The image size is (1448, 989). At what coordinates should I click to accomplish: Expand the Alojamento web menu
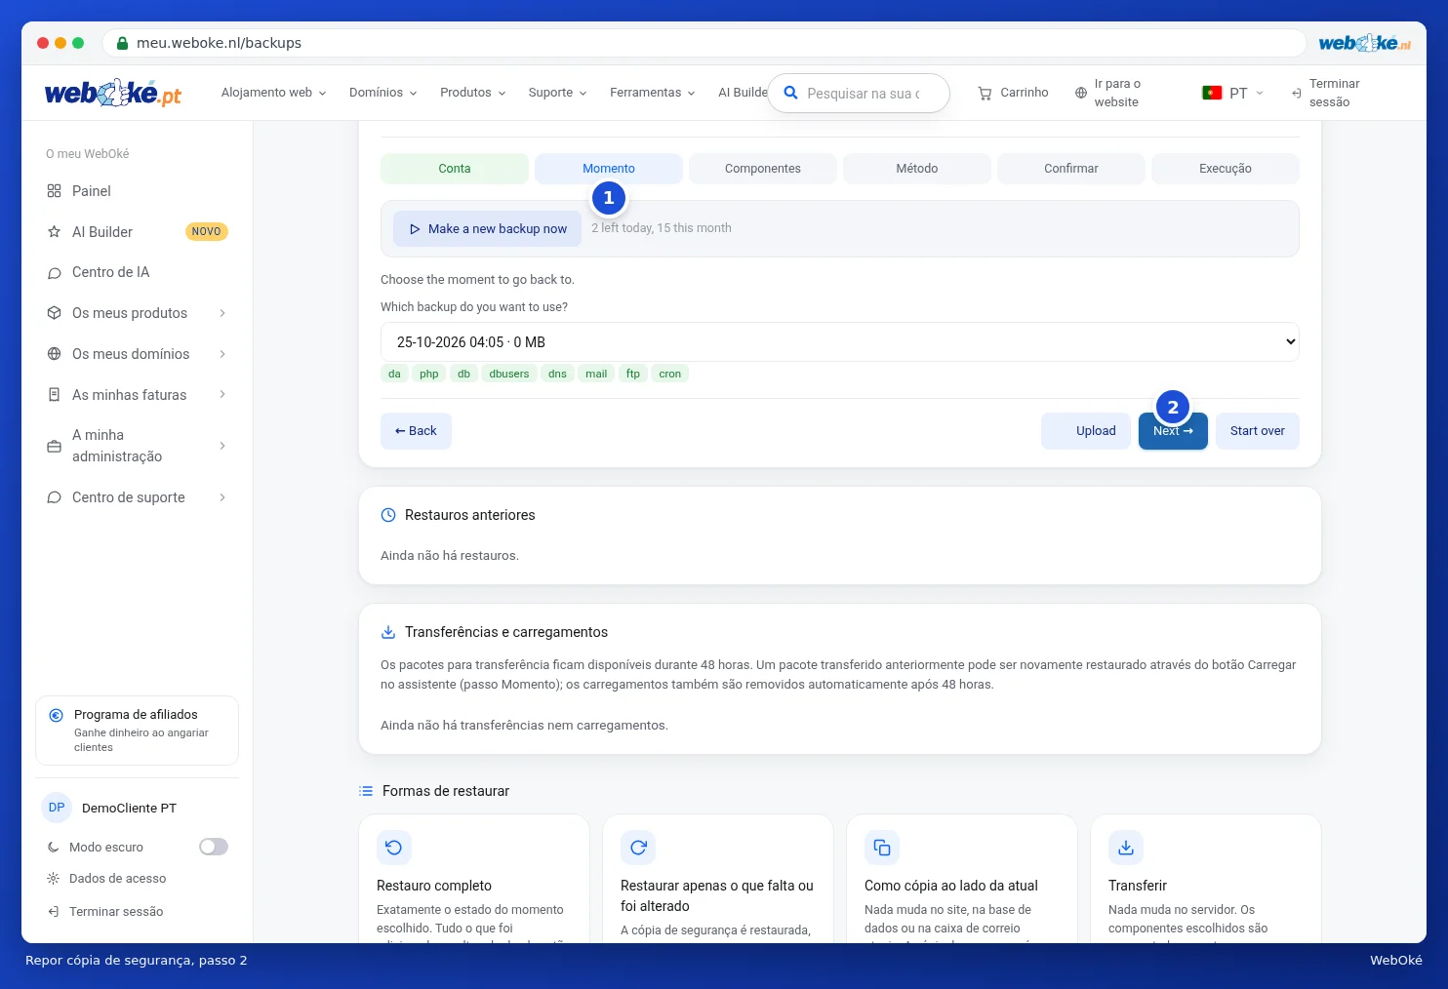pos(274,93)
